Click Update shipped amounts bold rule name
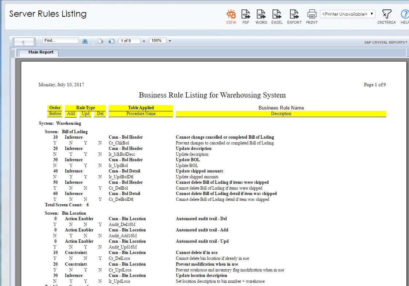The width and height of the screenshot is (409, 286). tap(200, 171)
